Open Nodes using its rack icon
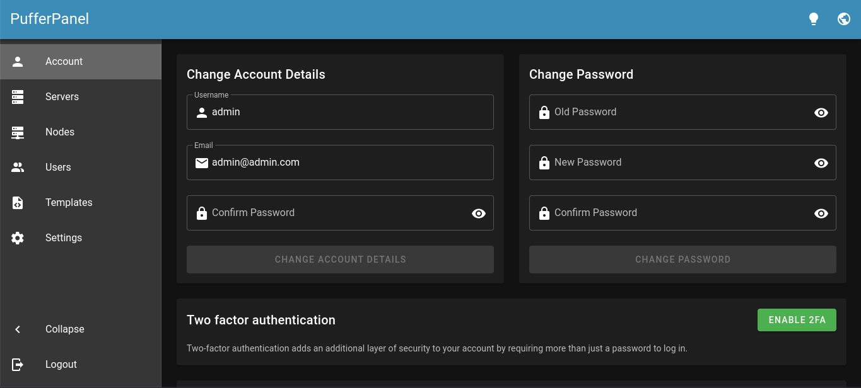861x388 pixels. click(x=17, y=132)
